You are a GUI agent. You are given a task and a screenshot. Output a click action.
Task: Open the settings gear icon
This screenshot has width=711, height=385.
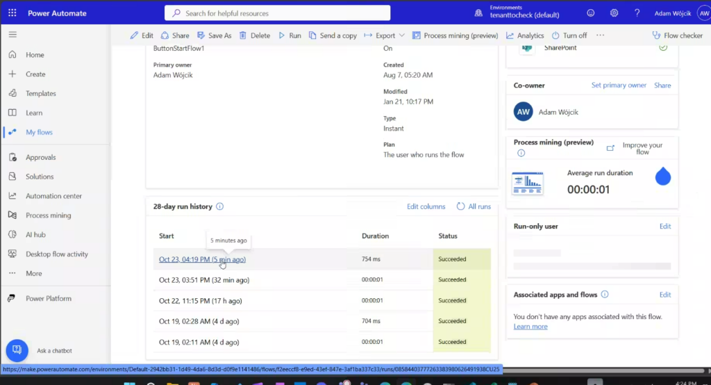[x=614, y=13]
